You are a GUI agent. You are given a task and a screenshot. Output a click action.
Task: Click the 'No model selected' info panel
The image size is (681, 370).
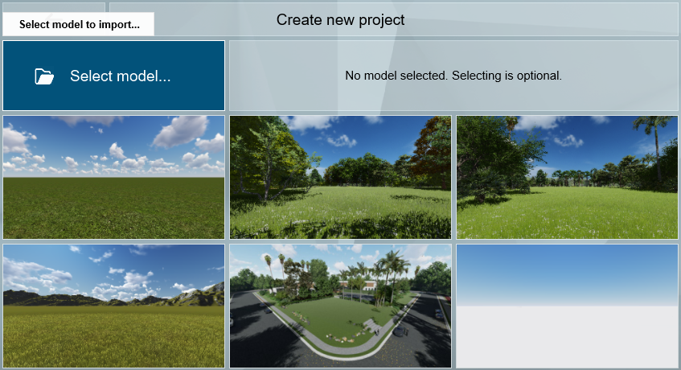pyautogui.click(x=453, y=76)
